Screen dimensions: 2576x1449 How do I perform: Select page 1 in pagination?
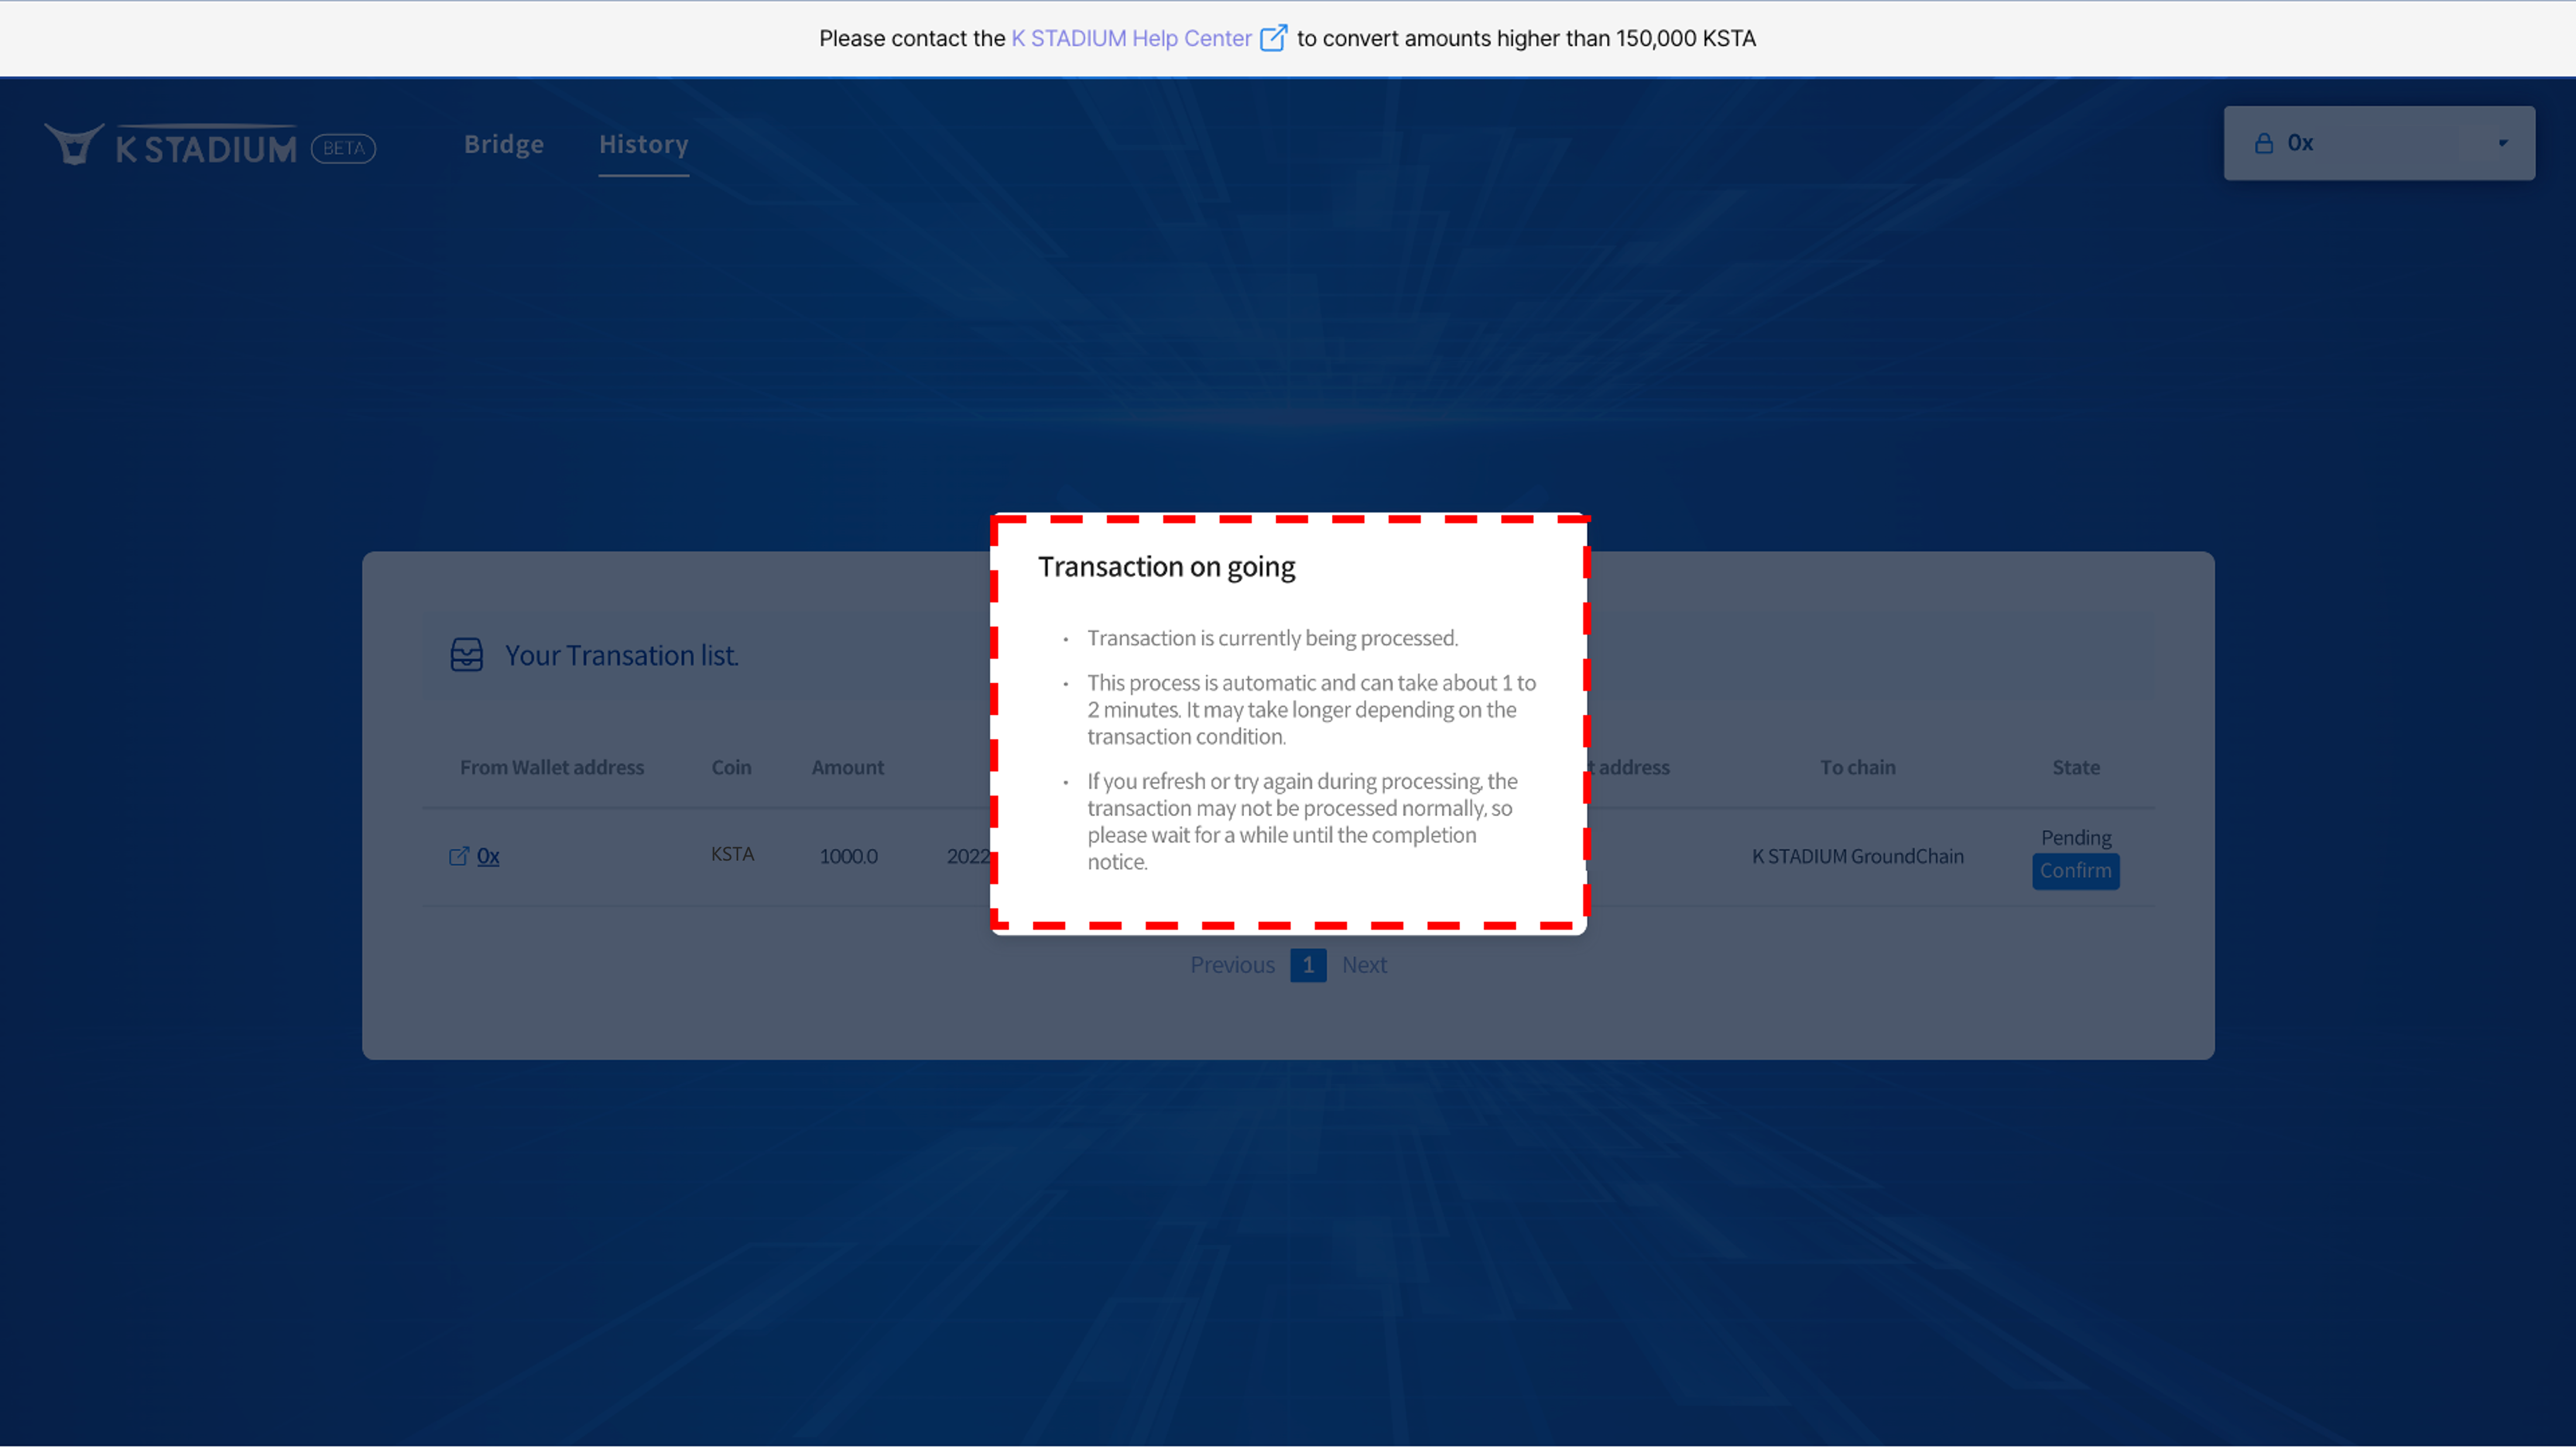pos(1308,965)
